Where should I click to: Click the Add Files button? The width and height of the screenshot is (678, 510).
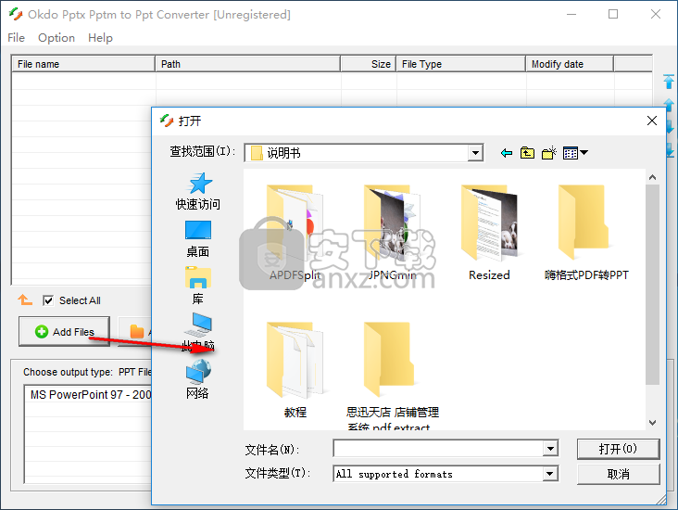click(x=65, y=332)
